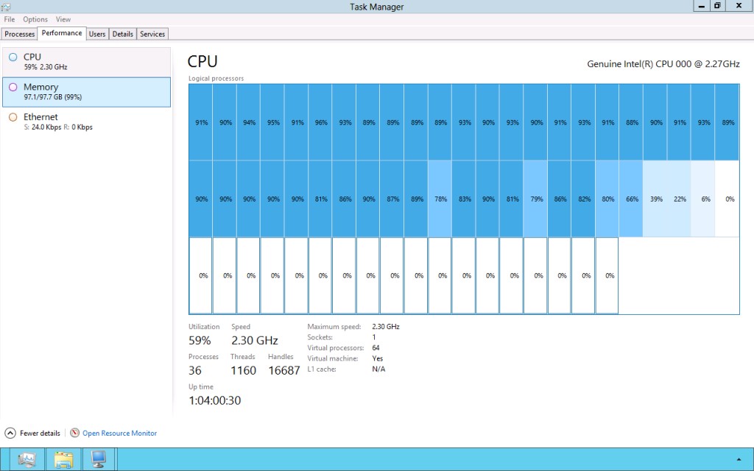Show hidden icons tray arrow
This screenshot has width=754, height=471.
pos(739,460)
